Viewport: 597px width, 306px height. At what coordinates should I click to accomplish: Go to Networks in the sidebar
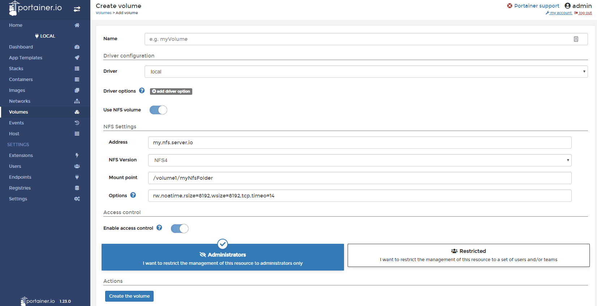pyautogui.click(x=20, y=101)
